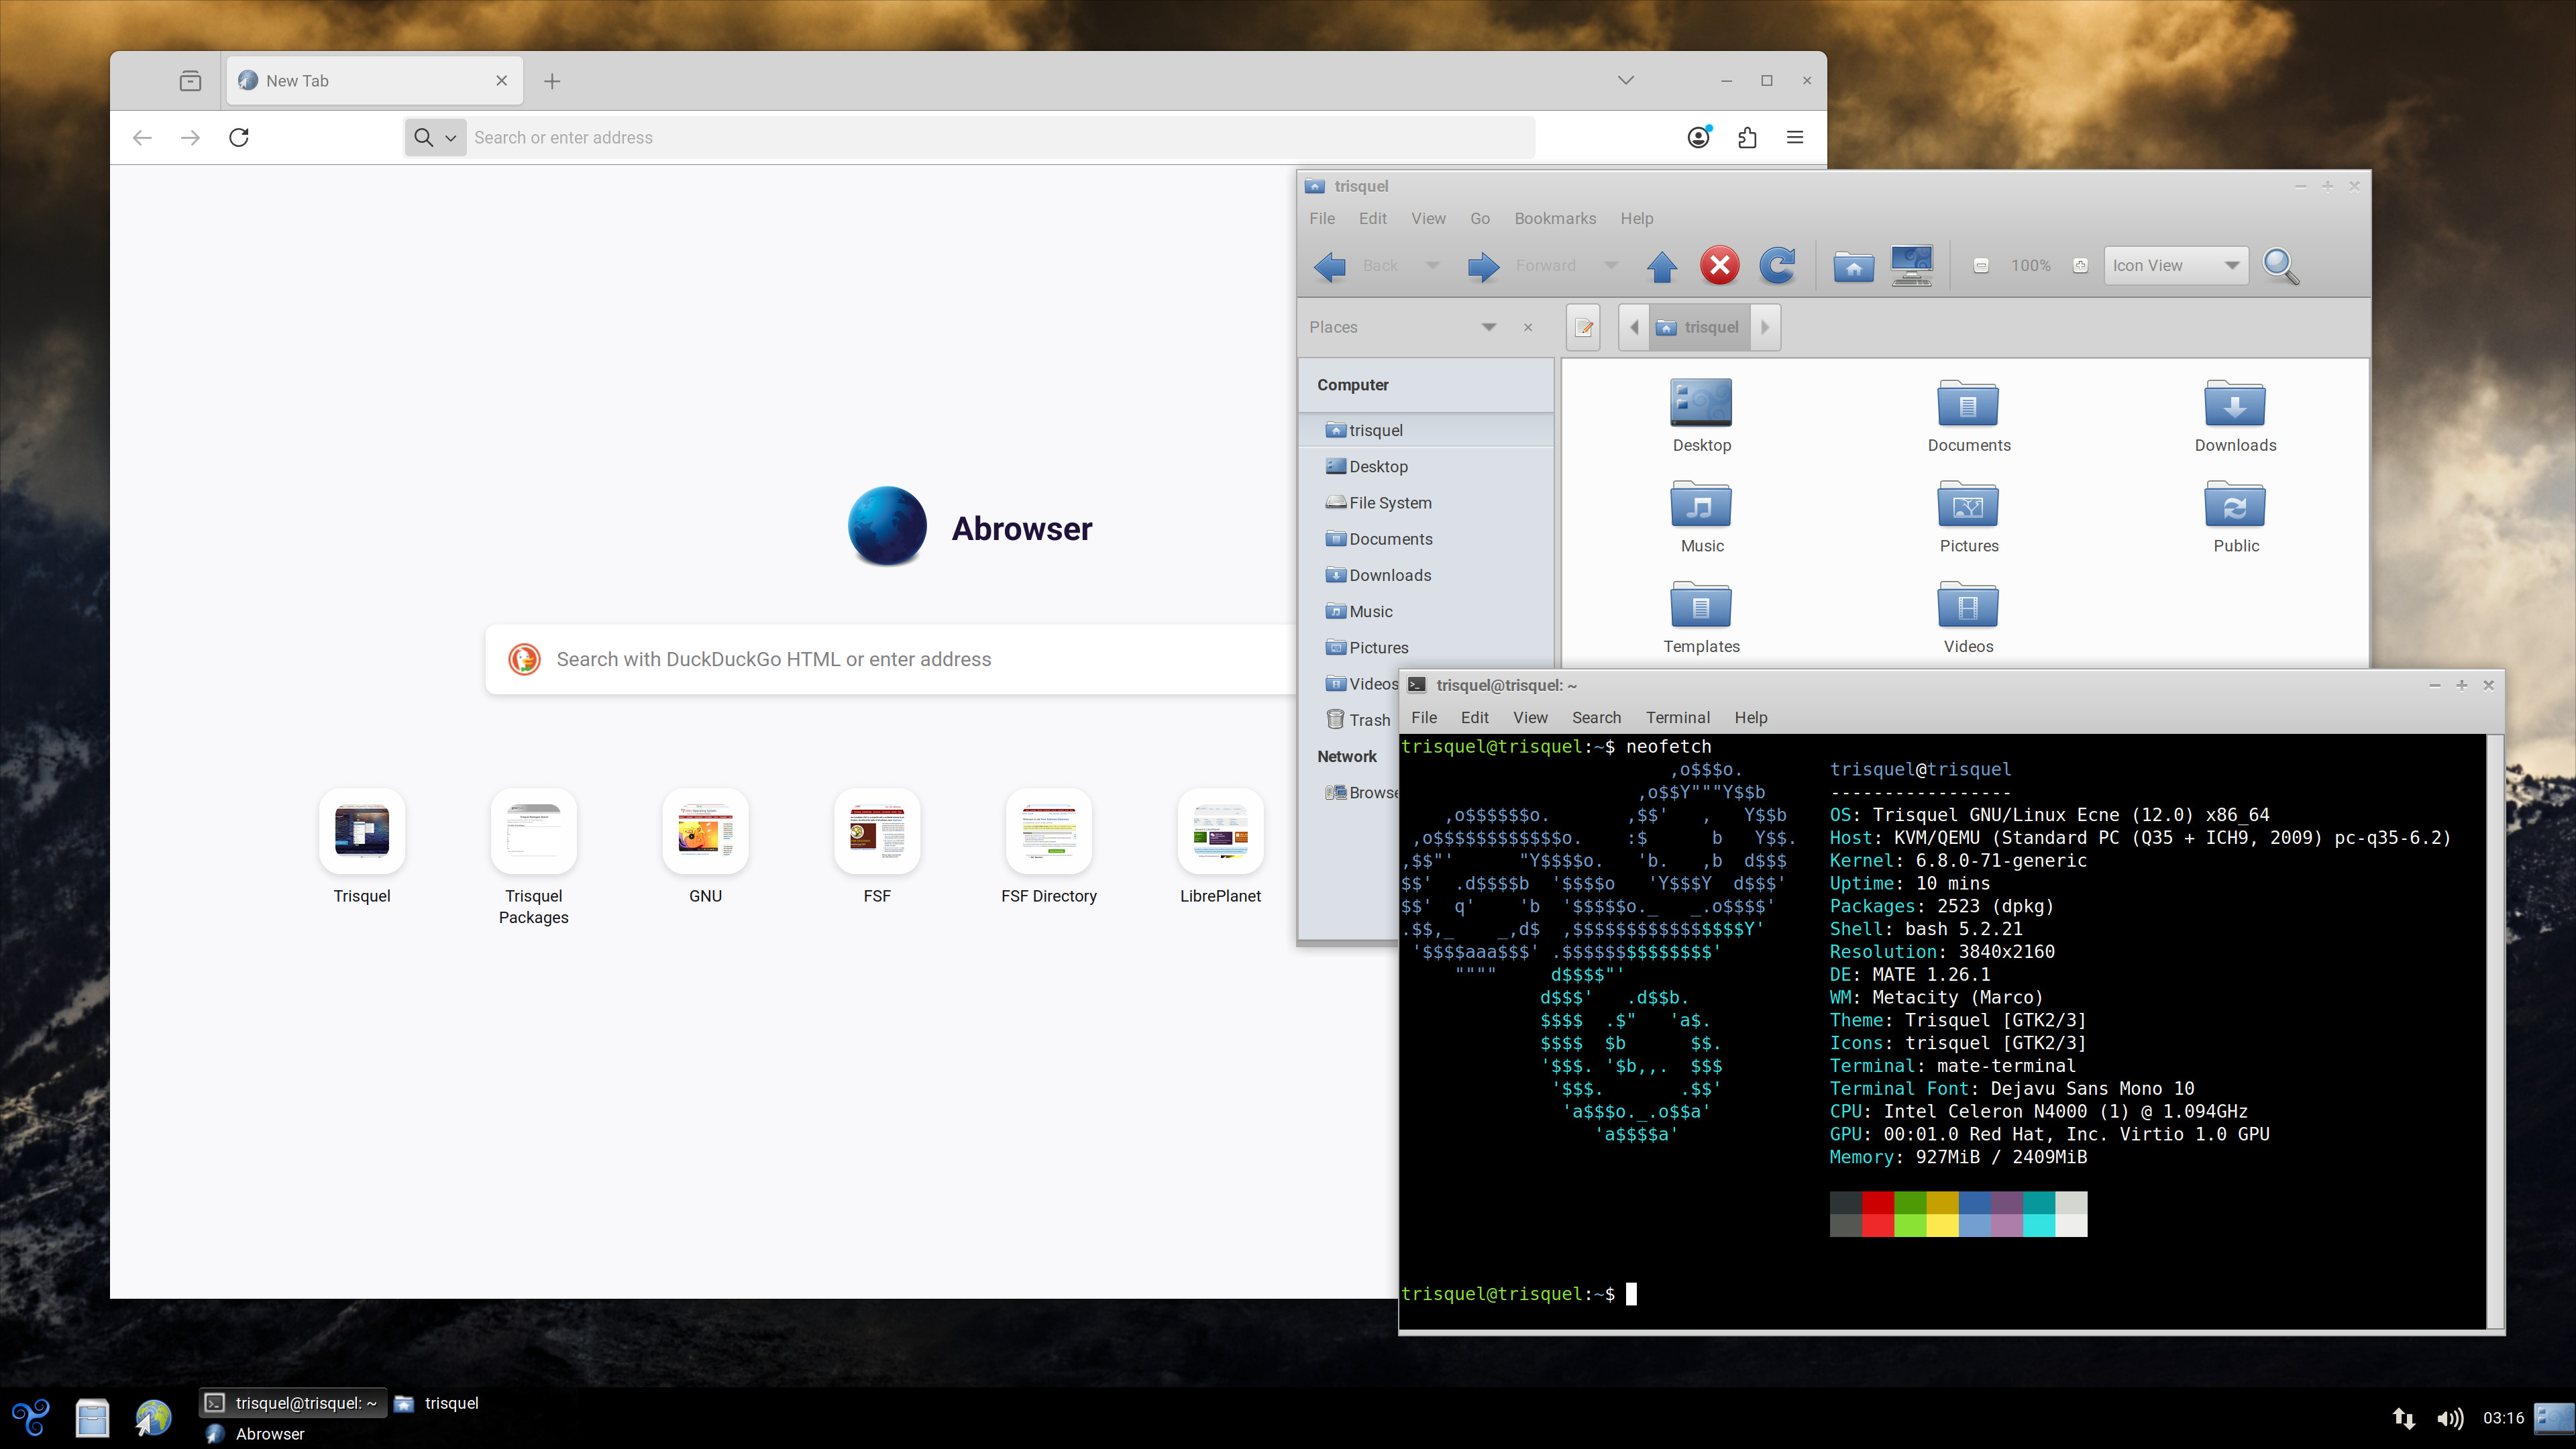The image size is (2576, 1449).
Task: Open the file manager File menu
Action: [1322, 218]
